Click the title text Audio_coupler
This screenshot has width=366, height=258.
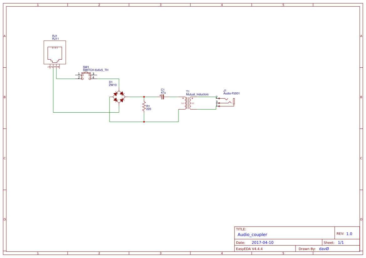click(252, 234)
